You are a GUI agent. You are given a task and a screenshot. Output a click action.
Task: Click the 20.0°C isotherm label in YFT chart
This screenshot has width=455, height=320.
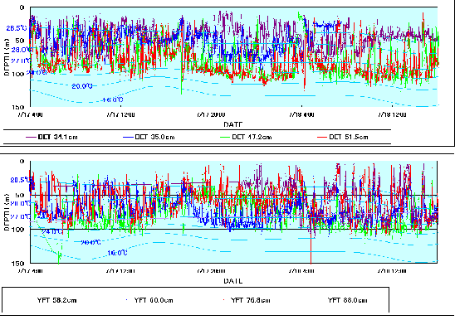(x=91, y=242)
